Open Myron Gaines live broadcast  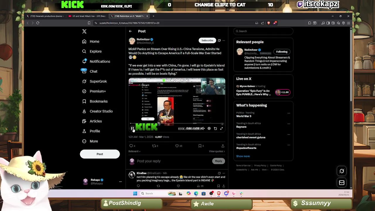coord(263,91)
